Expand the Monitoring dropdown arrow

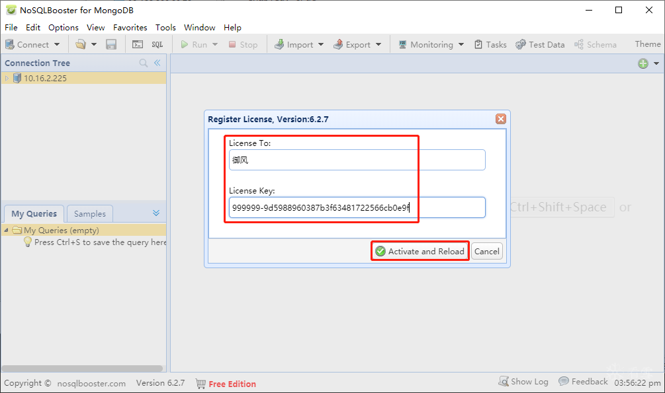461,44
